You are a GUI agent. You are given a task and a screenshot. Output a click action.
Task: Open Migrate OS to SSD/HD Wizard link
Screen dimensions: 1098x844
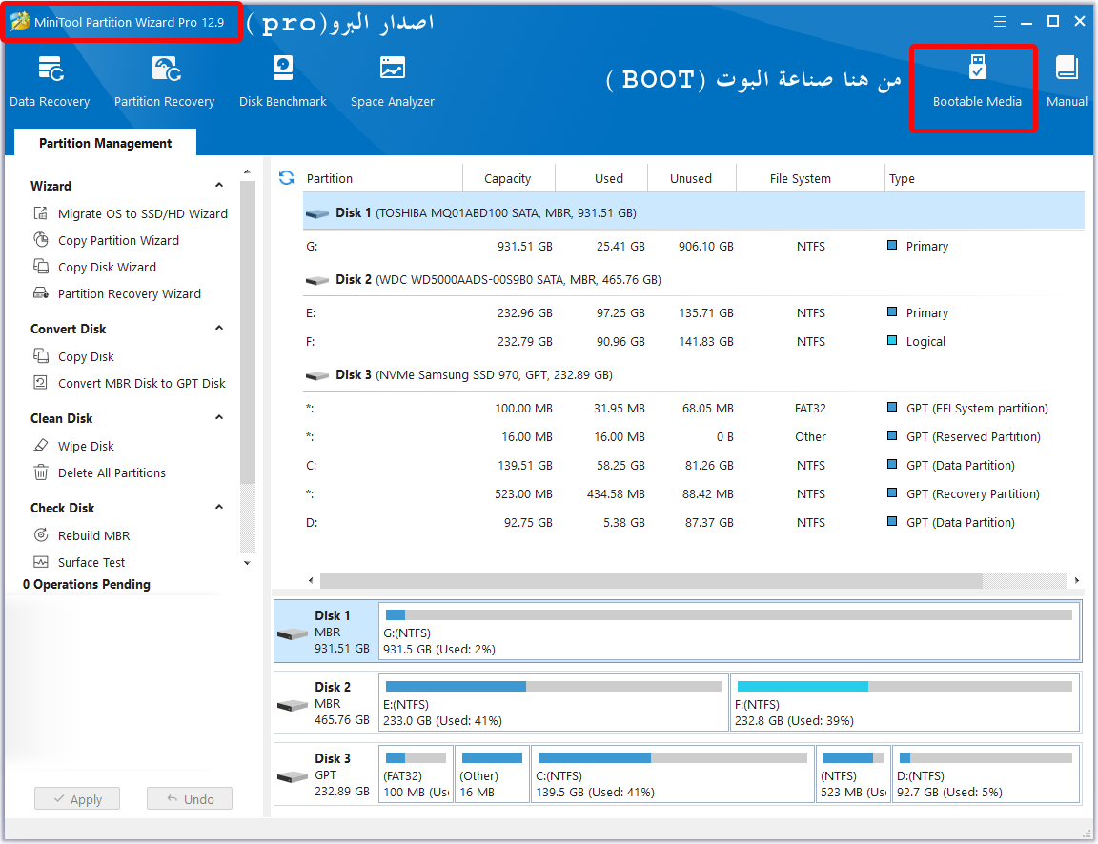point(143,213)
